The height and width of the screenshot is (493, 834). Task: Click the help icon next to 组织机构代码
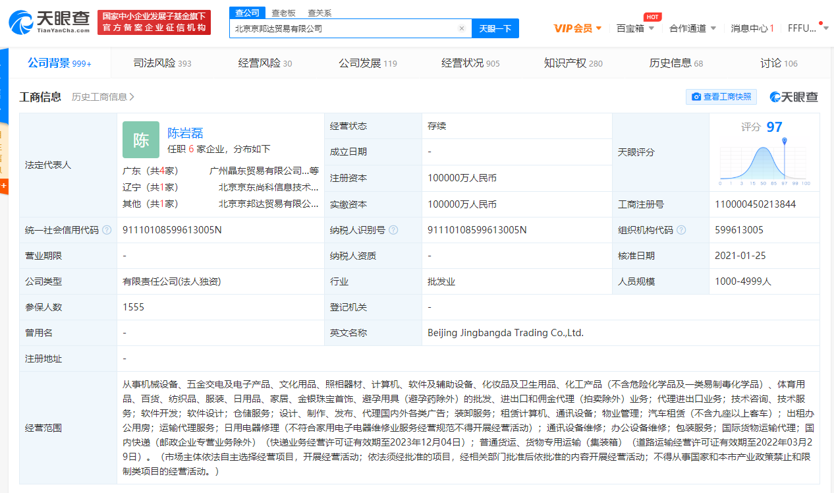point(681,230)
